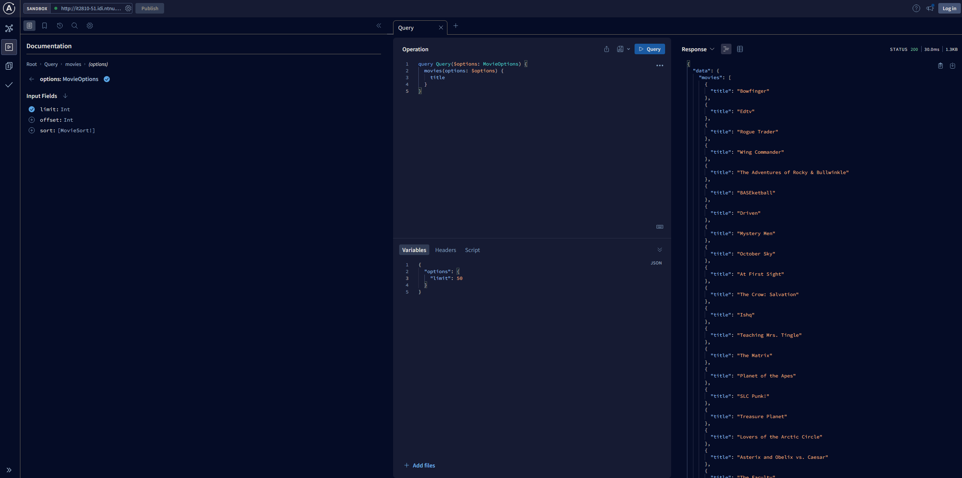Expand the Variables panel chevron

pyautogui.click(x=659, y=249)
